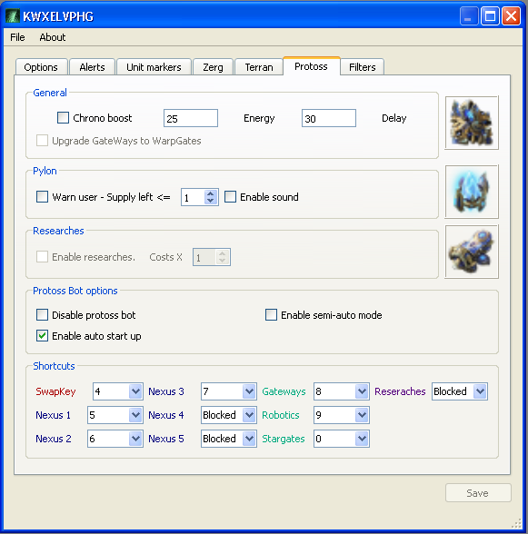
Task: Switch to the Unit markers tab
Action: [x=154, y=67]
